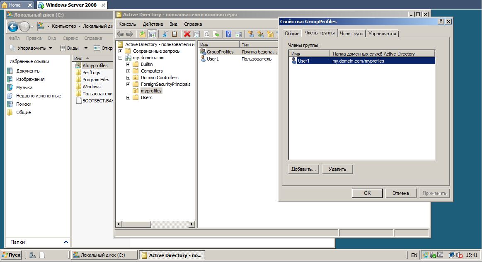
Task: Click the Refresh toolbar icon
Action: (x=206, y=34)
